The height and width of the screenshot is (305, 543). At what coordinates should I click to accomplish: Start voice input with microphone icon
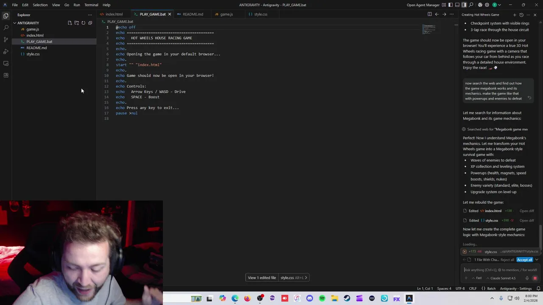click(x=527, y=278)
